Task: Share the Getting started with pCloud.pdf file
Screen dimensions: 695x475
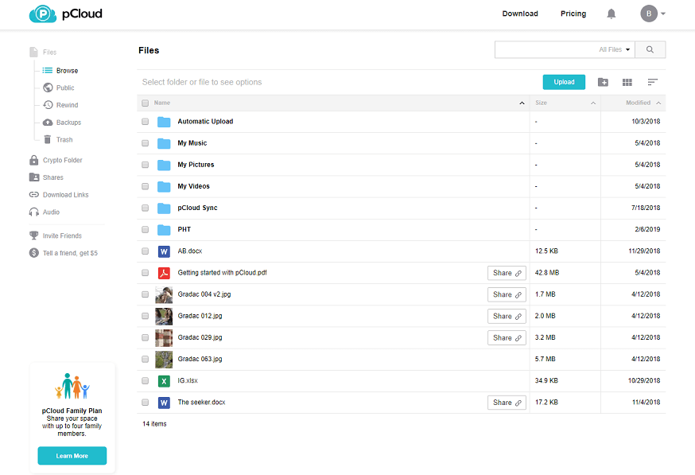Action: coord(507,272)
